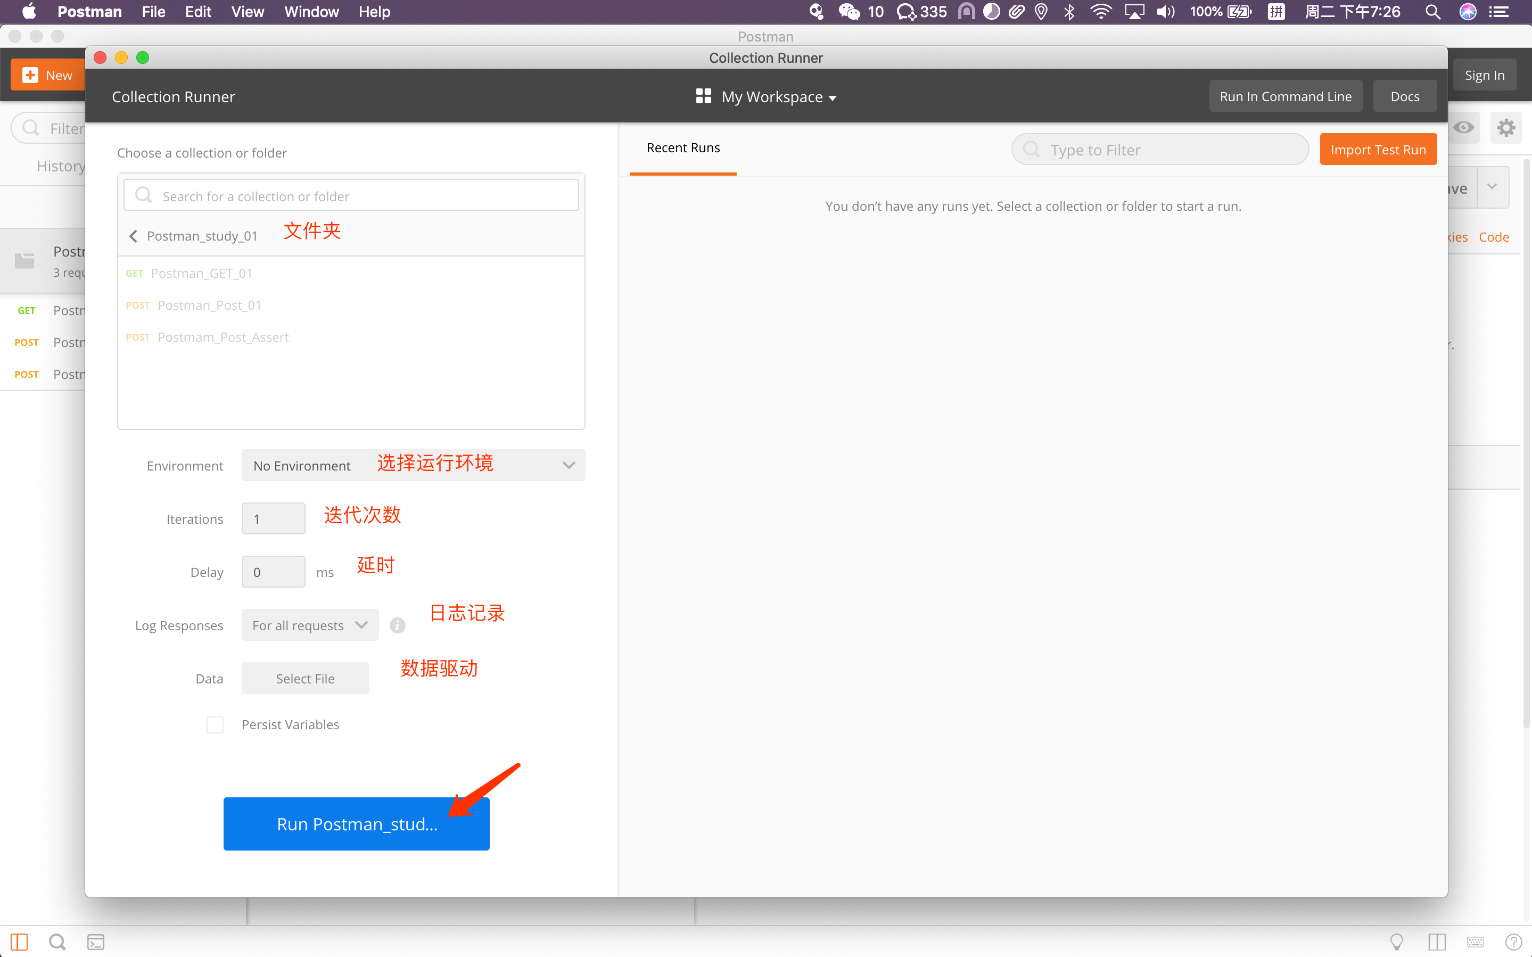Open the Docs button
The image size is (1532, 957).
click(1404, 96)
